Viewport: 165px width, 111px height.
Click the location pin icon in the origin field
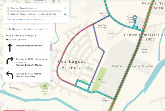click(x=8, y=8)
